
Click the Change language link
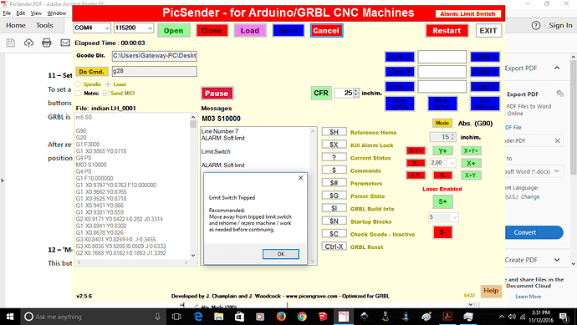tap(530, 196)
